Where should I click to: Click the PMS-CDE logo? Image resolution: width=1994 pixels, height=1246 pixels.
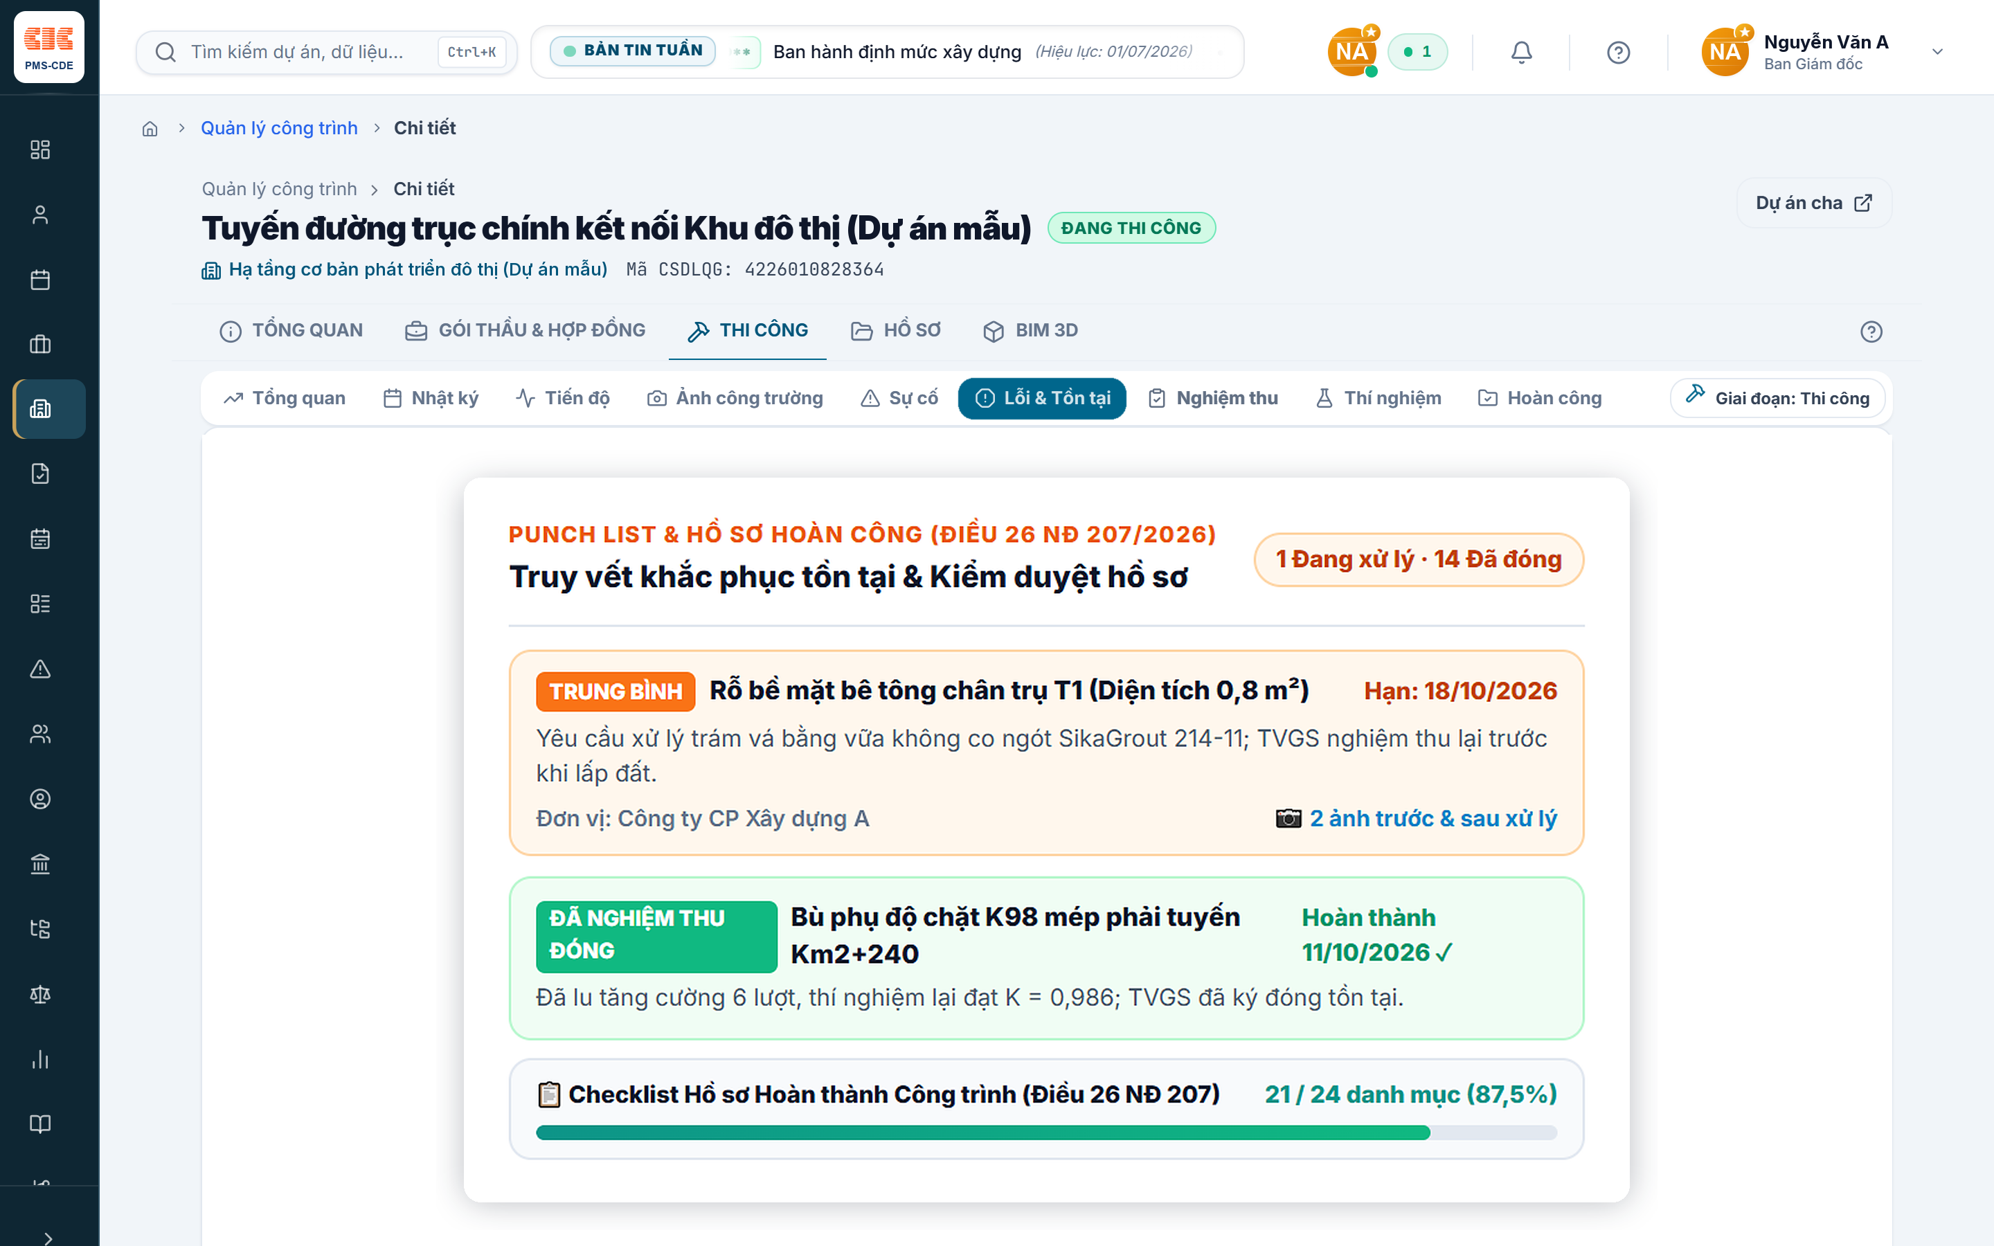(x=48, y=47)
